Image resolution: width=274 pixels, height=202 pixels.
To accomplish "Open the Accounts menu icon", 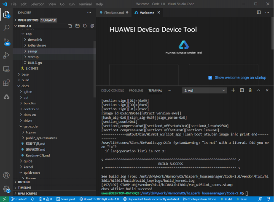I will [x=6, y=175].
